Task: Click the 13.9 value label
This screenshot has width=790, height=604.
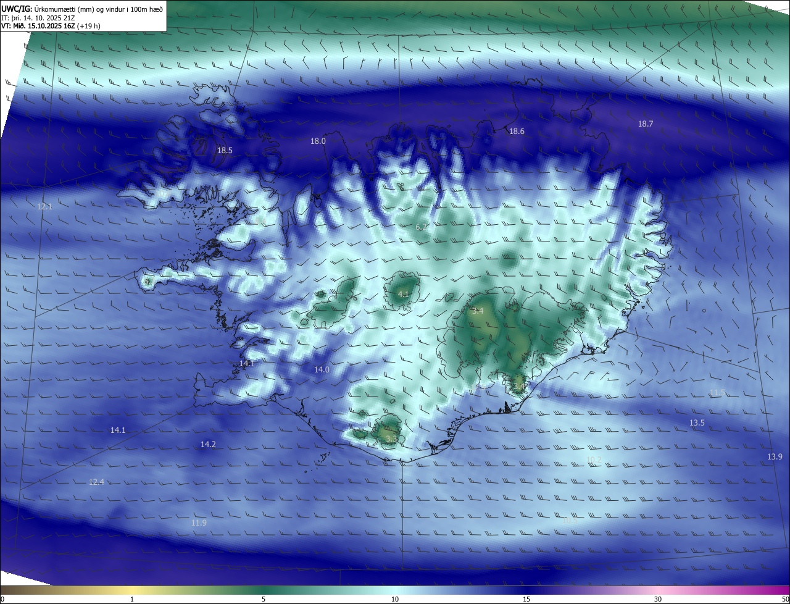Action: pyautogui.click(x=775, y=456)
